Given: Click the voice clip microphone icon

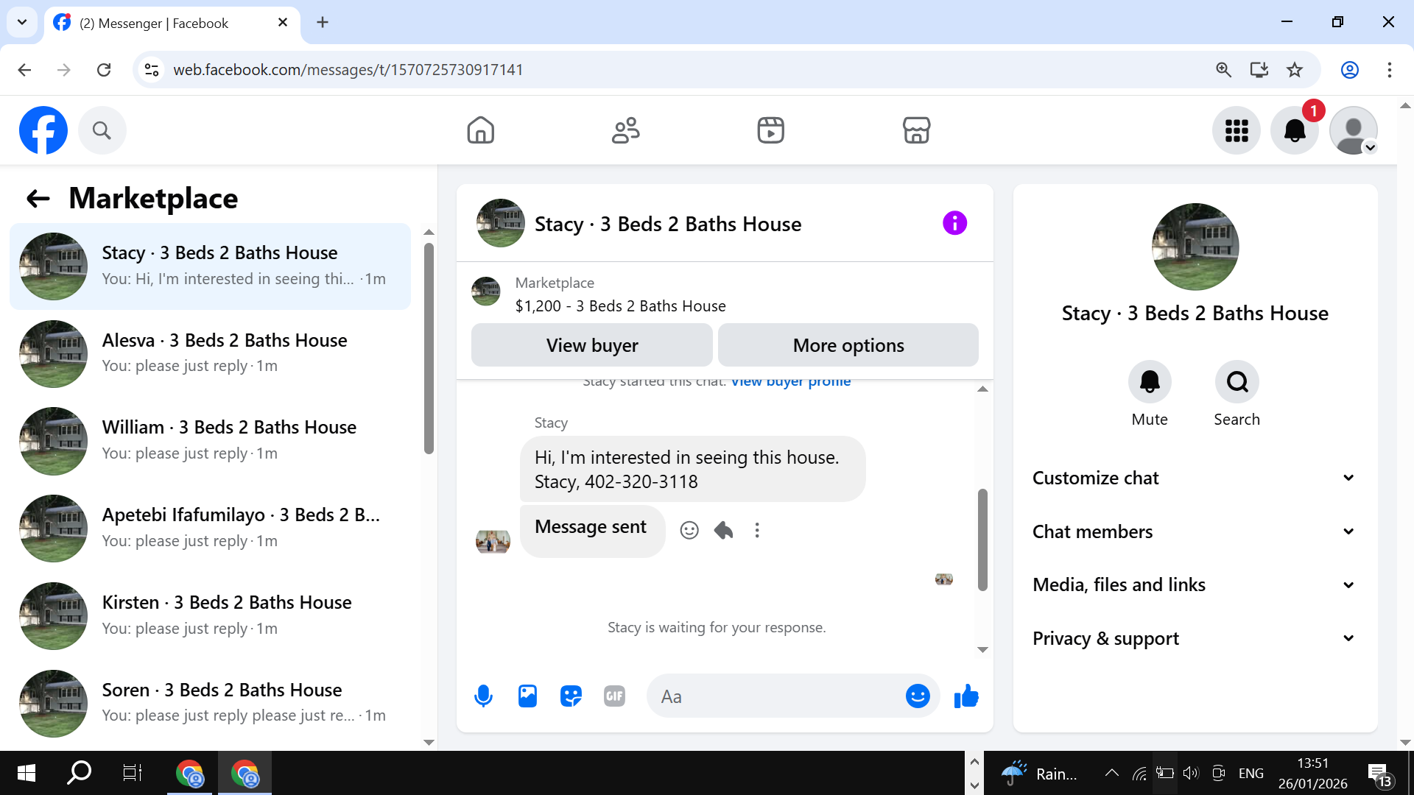Looking at the screenshot, I should click(483, 696).
